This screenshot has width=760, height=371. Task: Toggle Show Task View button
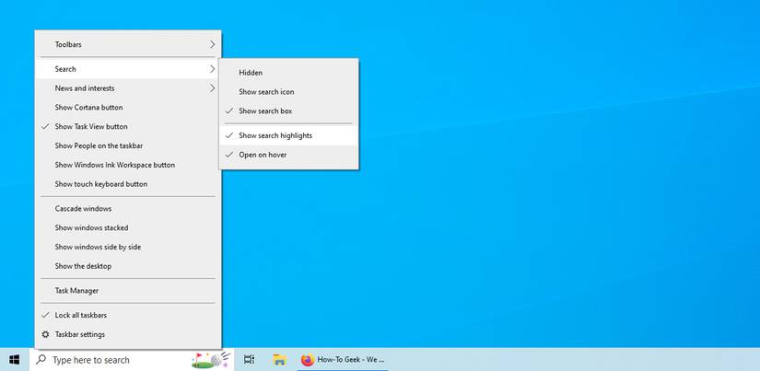(128, 126)
